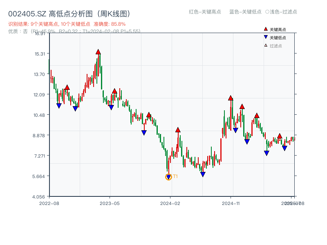Click the blue low marker above 2023-05
Viewport: 327px width, 245px height.
[111, 107]
